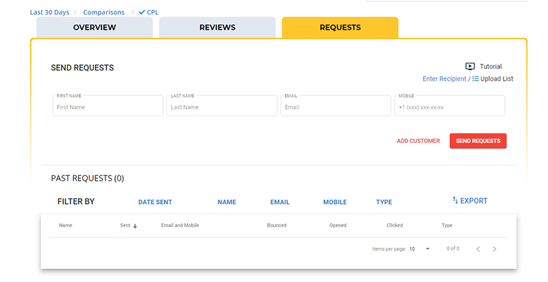Screen dimensions: 548x282
Task: Click the Sent column sort arrow
Action: point(135,226)
